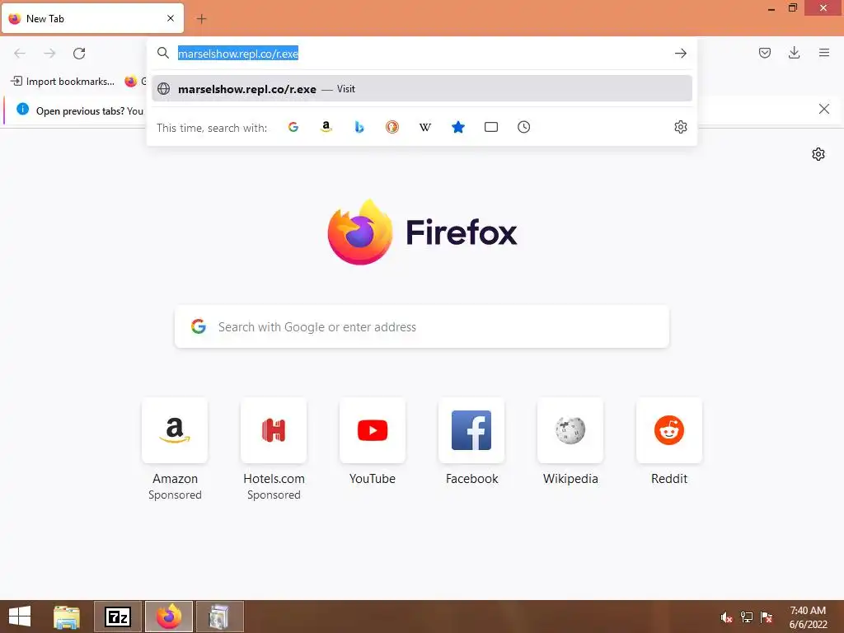Click the Search with Google field
This screenshot has height=633, width=844.
tap(422, 326)
